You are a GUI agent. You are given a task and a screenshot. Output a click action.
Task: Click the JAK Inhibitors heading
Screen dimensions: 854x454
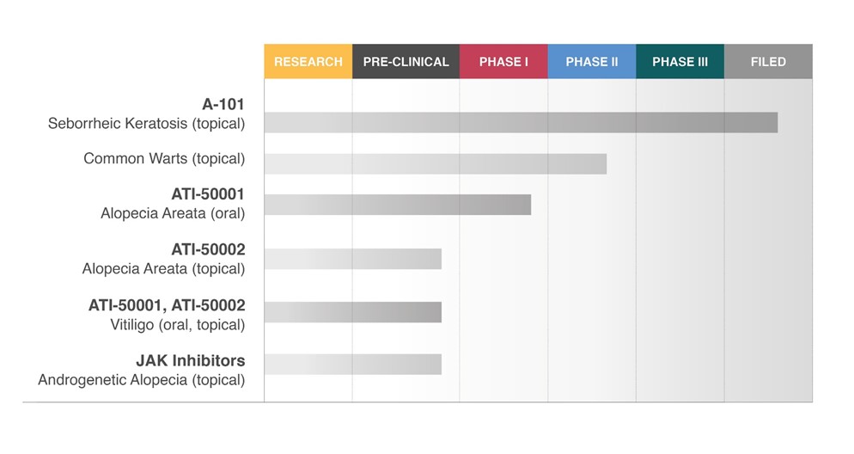[x=190, y=361]
